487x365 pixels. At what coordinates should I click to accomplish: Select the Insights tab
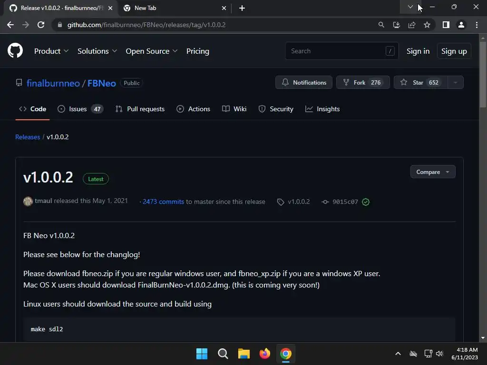pyautogui.click(x=322, y=109)
